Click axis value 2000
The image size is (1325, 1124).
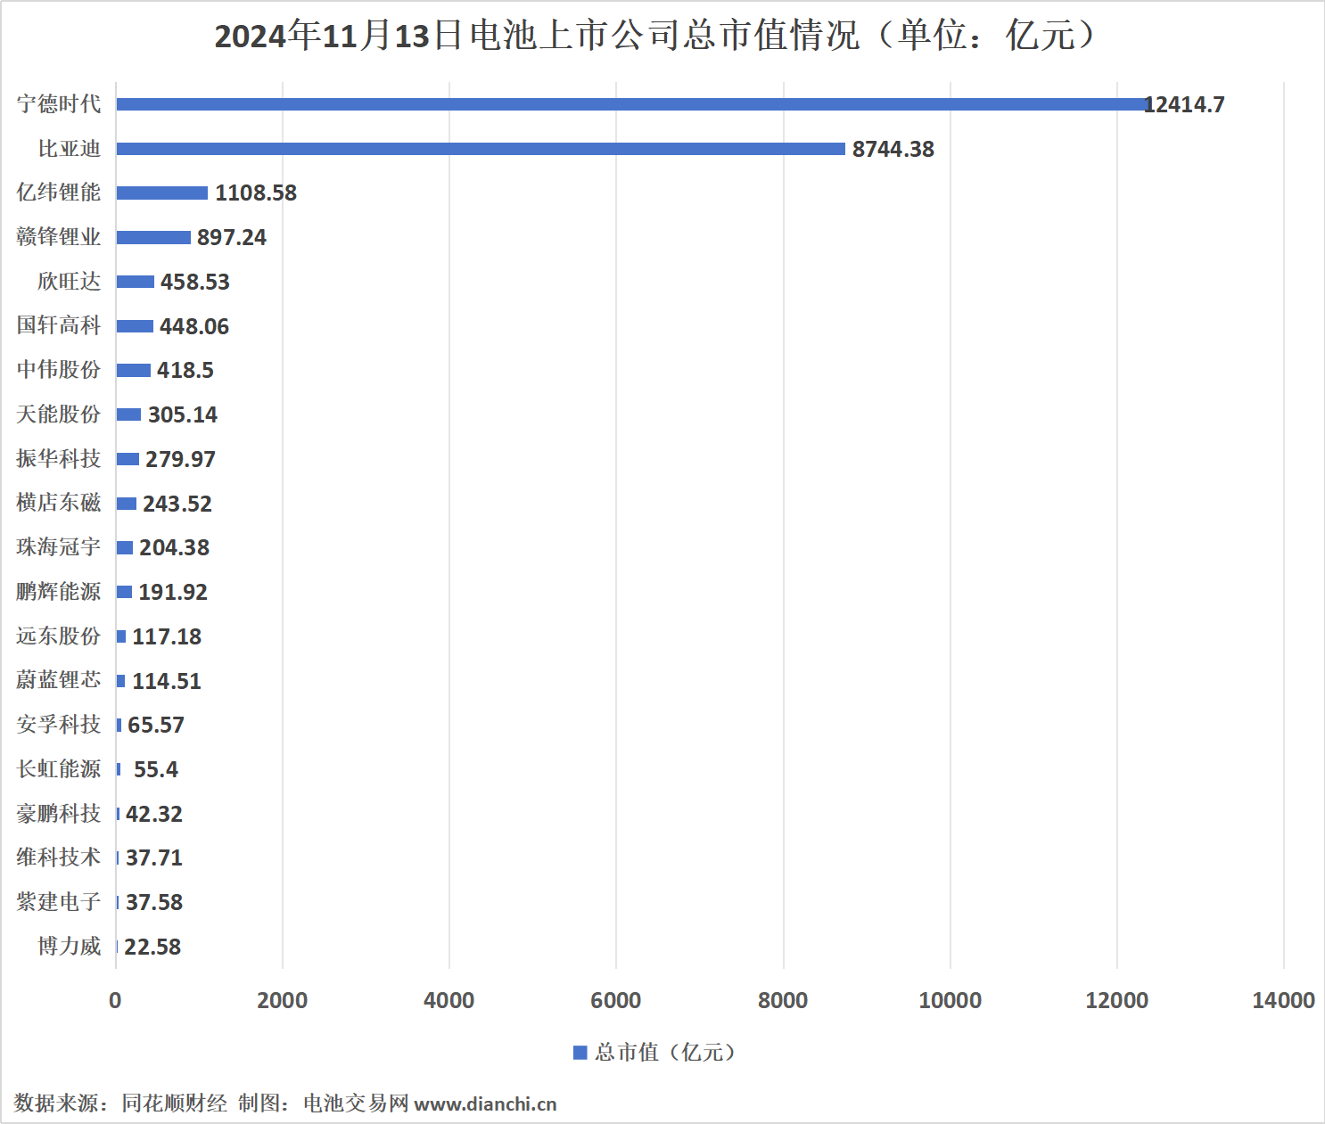[282, 1000]
